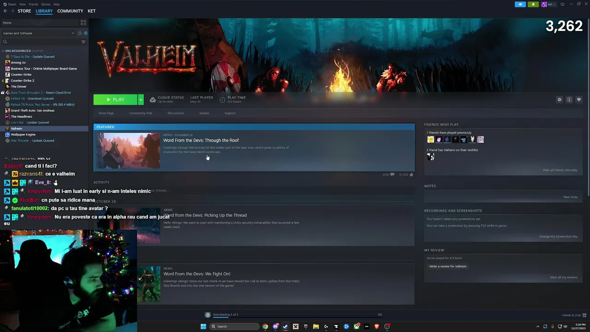Viewport: 590px width, 332px height.
Task: Open Play options dropdown arrow
Action: coord(141,100)
